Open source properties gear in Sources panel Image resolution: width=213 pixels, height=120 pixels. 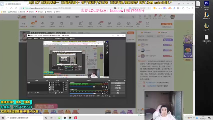tap(56, 93)
